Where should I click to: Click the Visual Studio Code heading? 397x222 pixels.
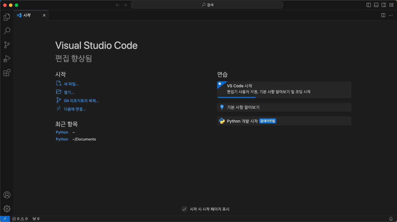tap(96, 45)
